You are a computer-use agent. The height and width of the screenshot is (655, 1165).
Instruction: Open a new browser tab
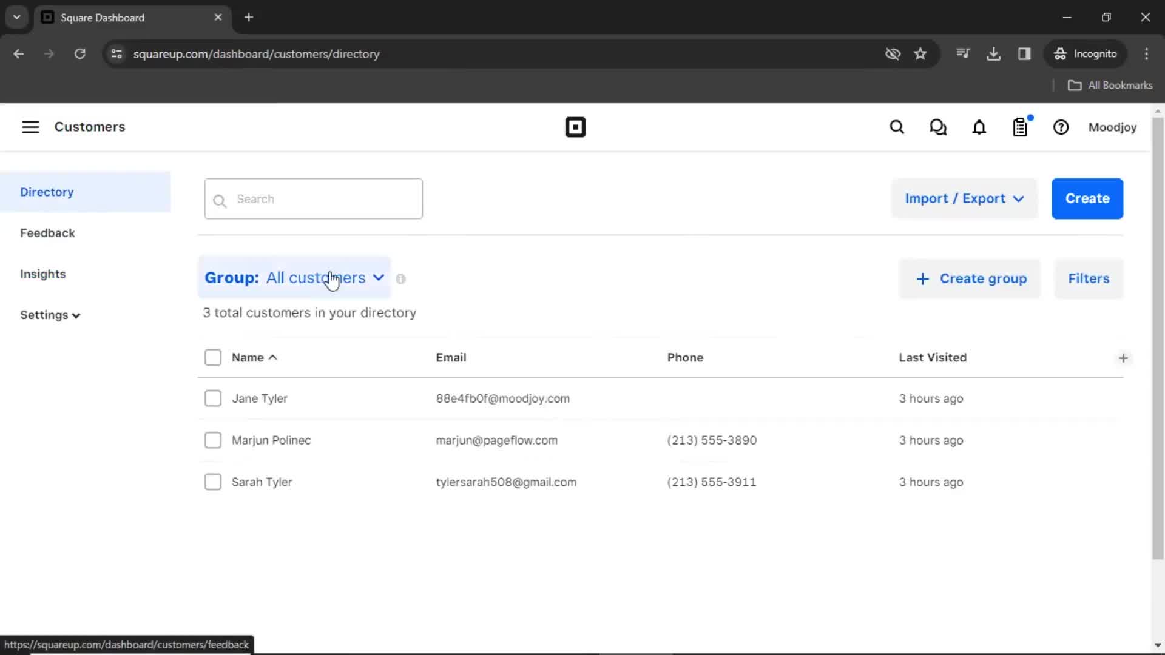point(249,18)
